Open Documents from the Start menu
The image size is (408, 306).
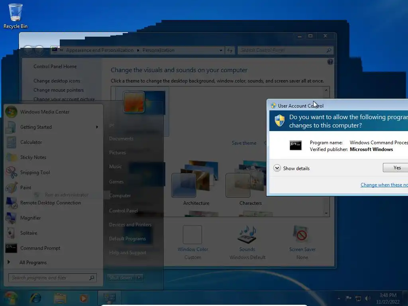click(x=121, y=139)
